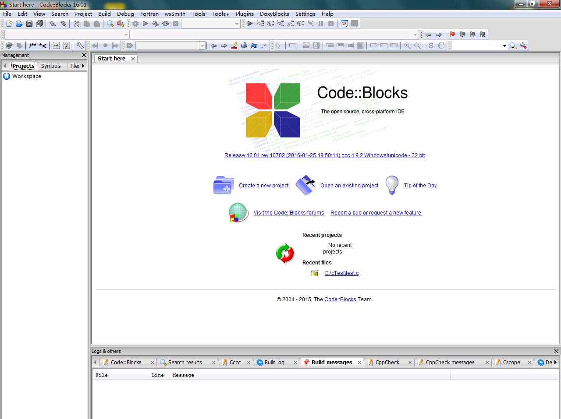This screenshot has height=419, width=561.
Task: Open the ThreadSearch combo box dropdown arrow
Action: click(x=504, y=46)
